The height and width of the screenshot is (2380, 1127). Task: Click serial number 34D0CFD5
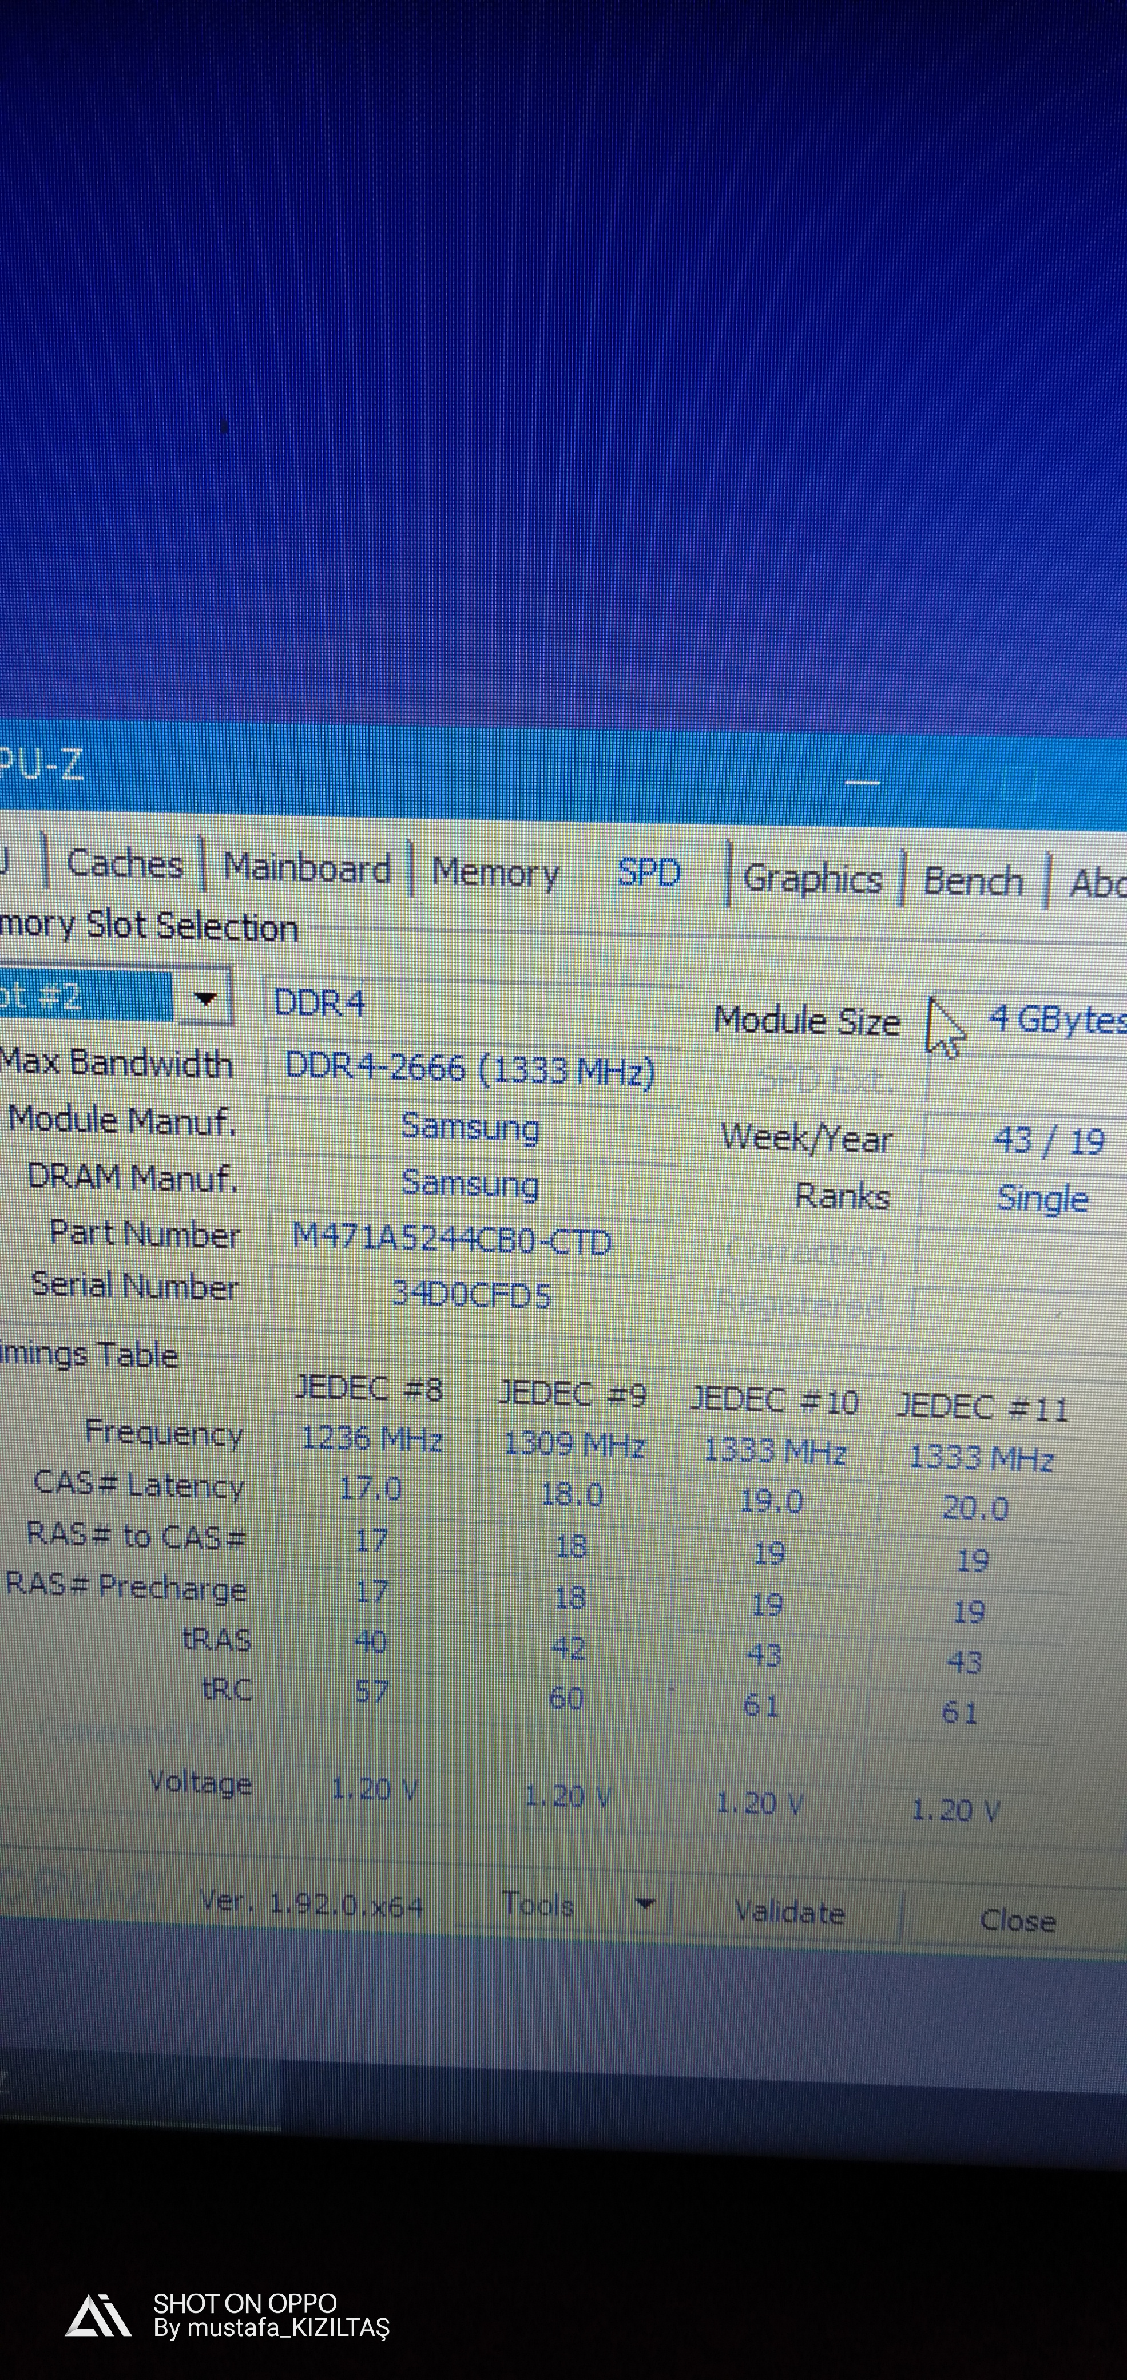pyautogui.click(x=471, y=1294)
